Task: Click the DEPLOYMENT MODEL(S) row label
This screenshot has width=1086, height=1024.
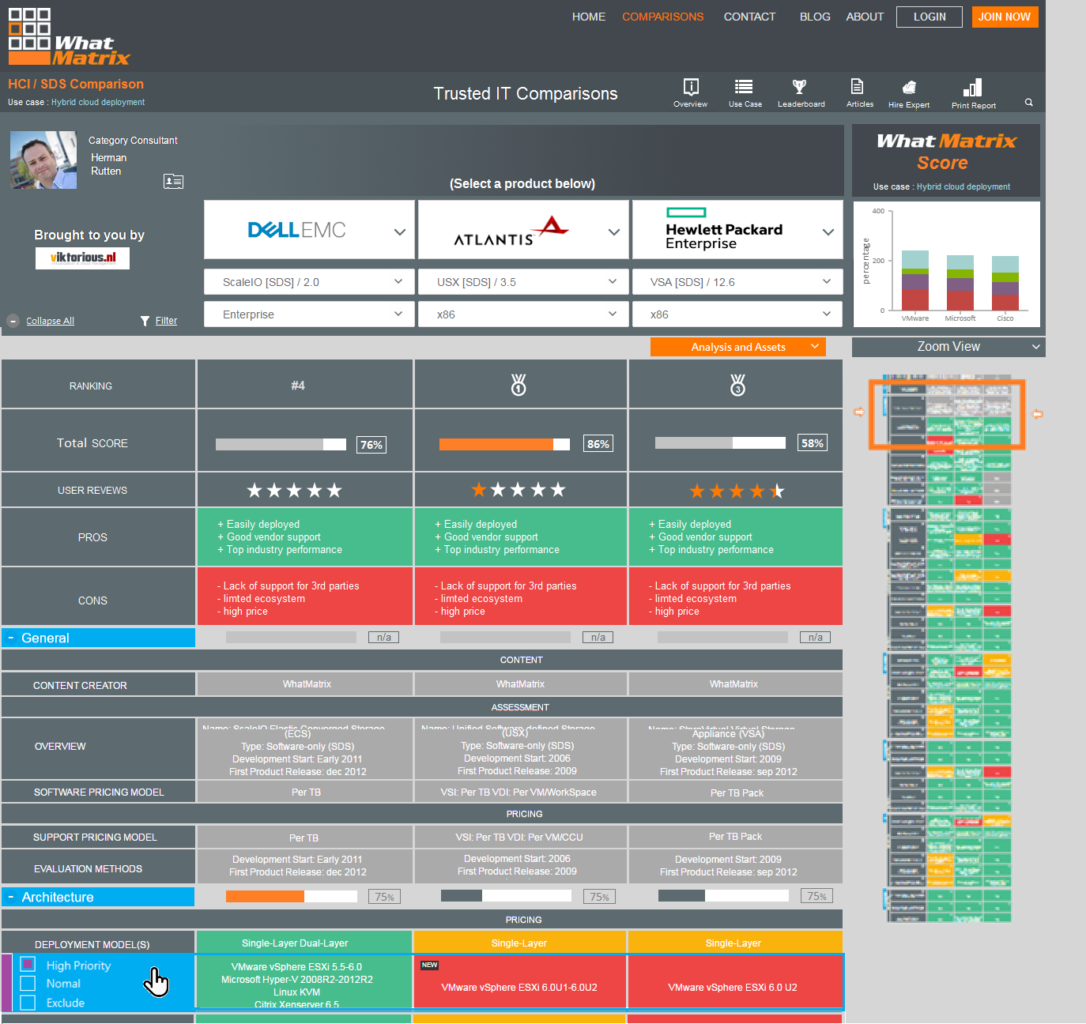Action: (92, 944)
